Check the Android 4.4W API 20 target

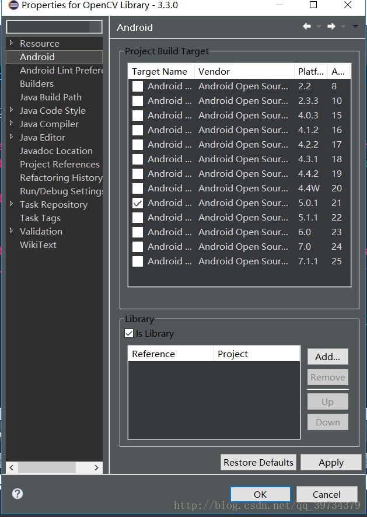(x=138, y=188)
